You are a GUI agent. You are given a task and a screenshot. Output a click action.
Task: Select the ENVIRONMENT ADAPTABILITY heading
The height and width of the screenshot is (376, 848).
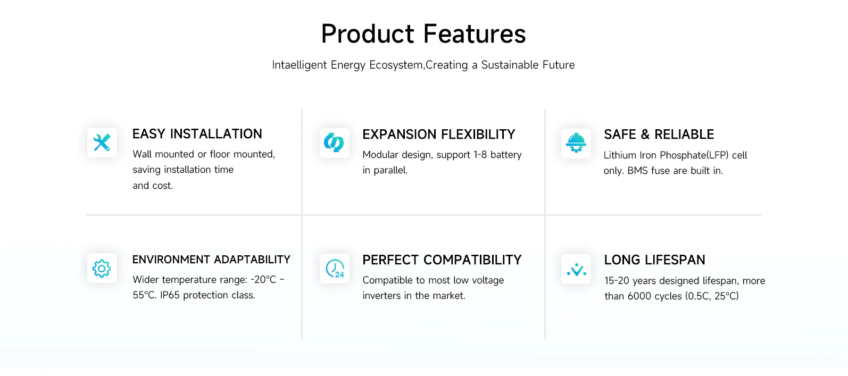[x=211, y=260]
